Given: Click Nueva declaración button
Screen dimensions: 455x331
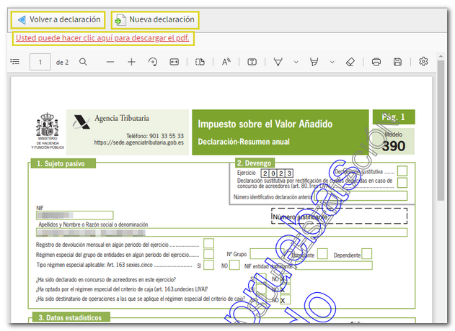Looking at the screenshot, I should click(x=154, y=19).
